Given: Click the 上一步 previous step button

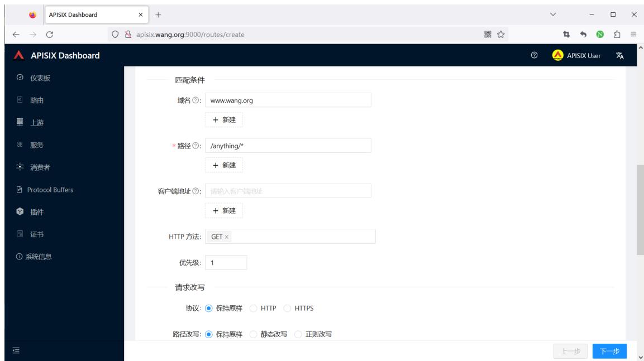Looking at the screenshot, I should click(x=570, y=351).
